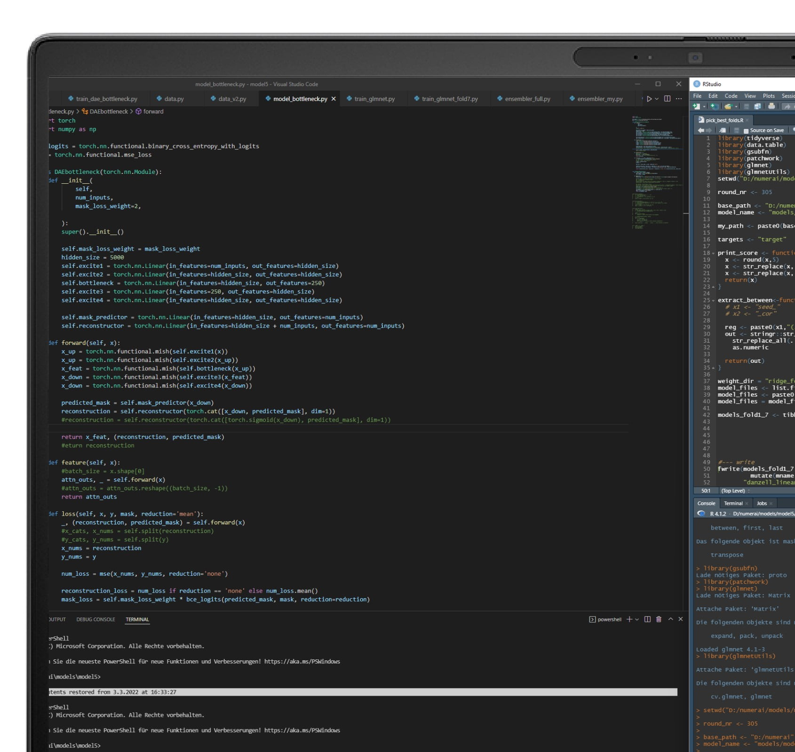Enable the Source on Save checkbox
Viewport: 795px width, 752px height.
(746, 131)
